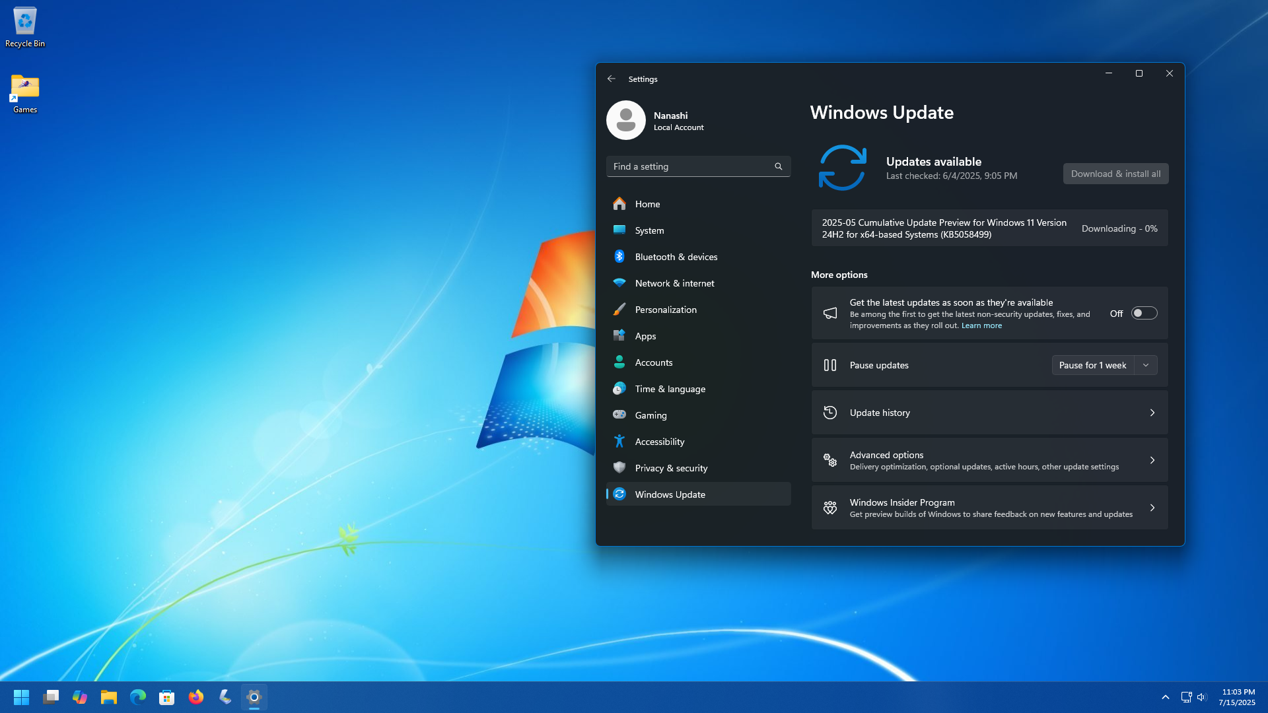The image size is (1268, 713).
Task: Click the Apps icon in sidebar
Action: point(619,336)
